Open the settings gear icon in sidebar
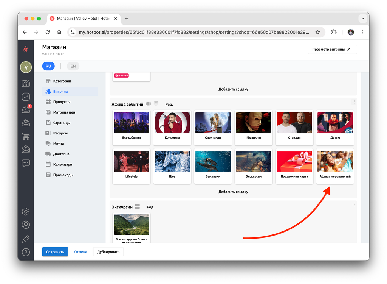 [26, 212]
